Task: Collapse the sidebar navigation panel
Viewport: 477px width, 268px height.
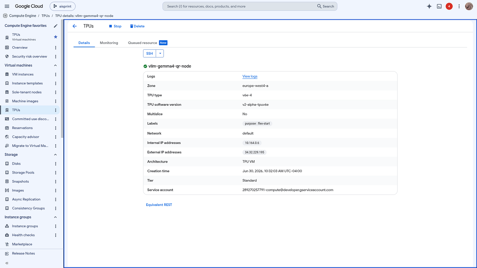Action: point(7,263)
